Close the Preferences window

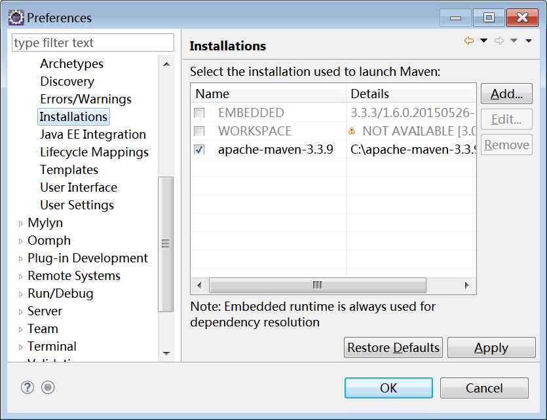click(x=522, y=18)
